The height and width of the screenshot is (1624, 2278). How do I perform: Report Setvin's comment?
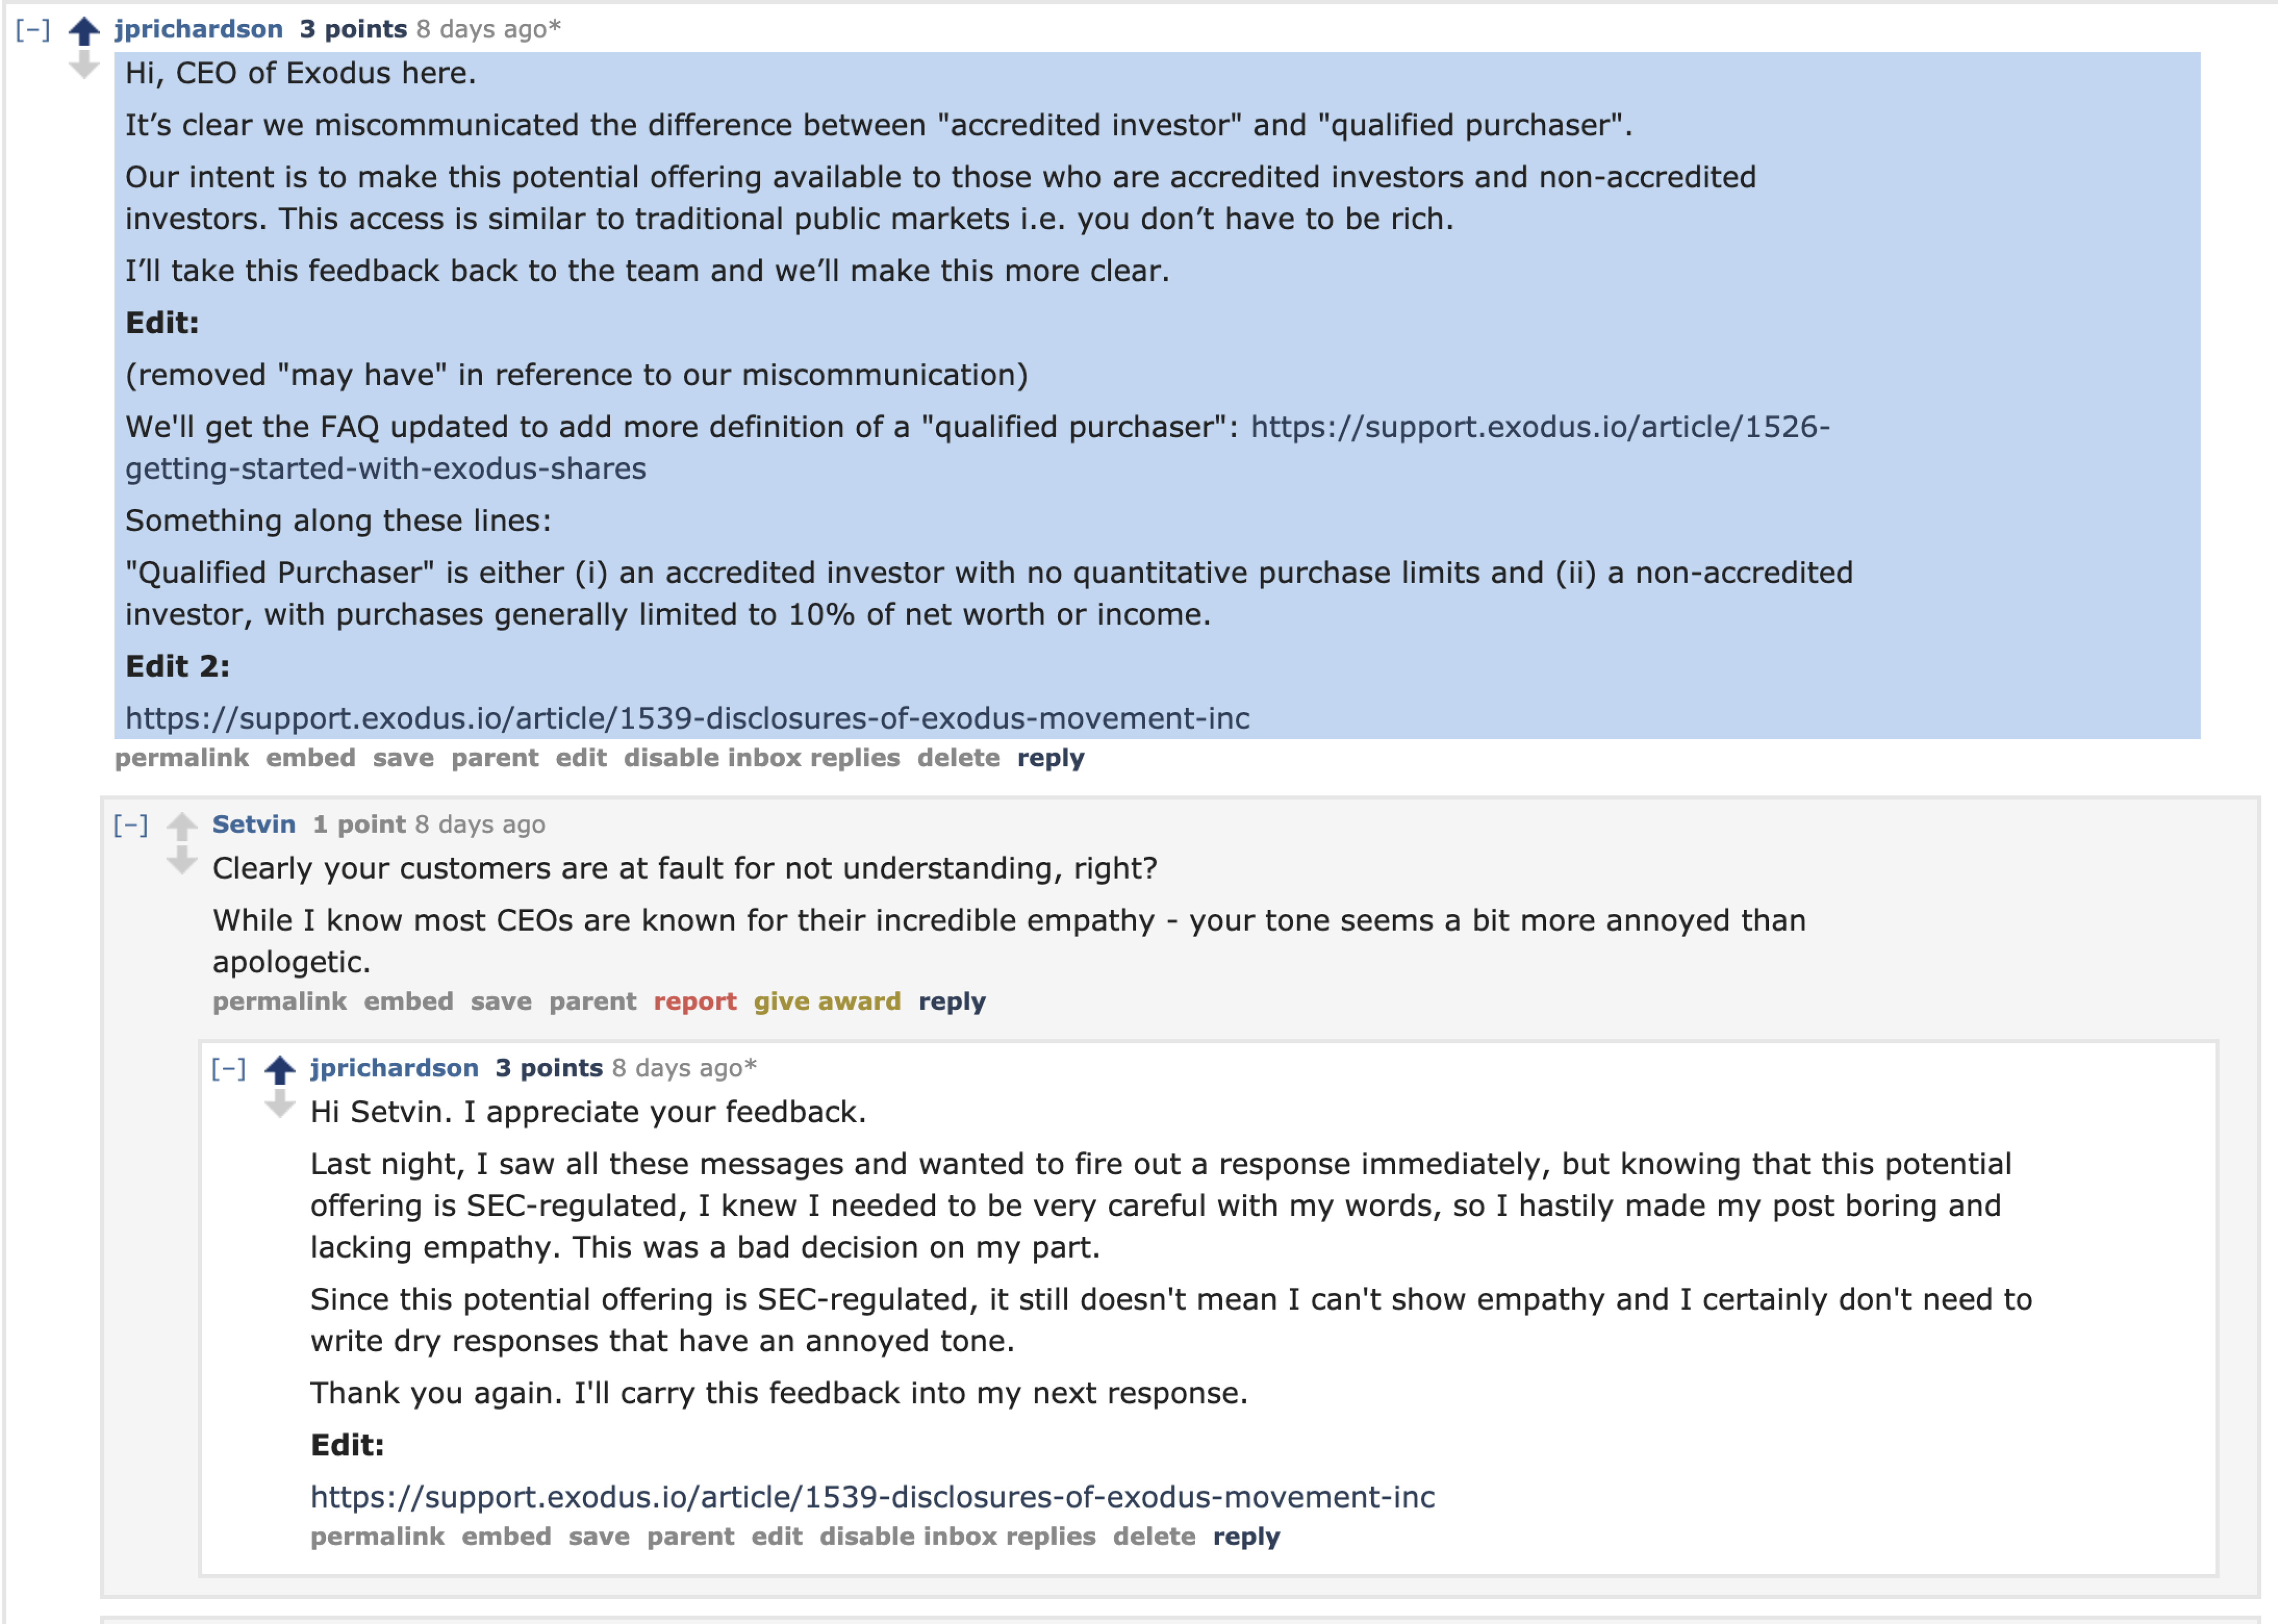point(694,1001)
